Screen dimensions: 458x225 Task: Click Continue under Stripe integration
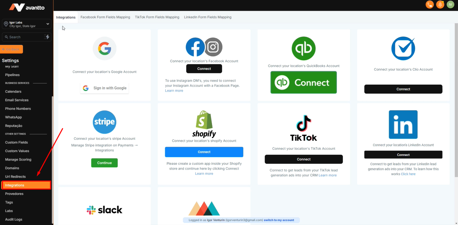point(104,163)
